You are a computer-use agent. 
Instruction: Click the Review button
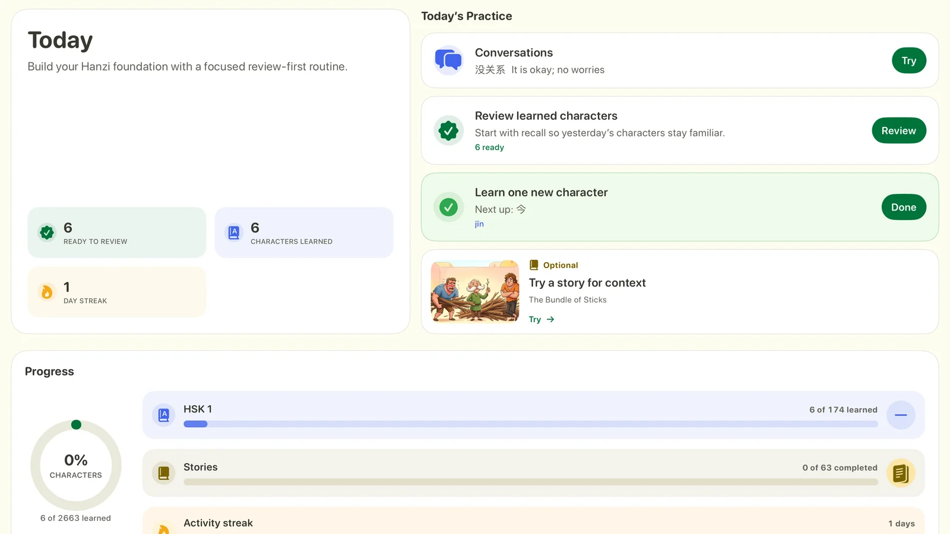click(x=899, y=131)
